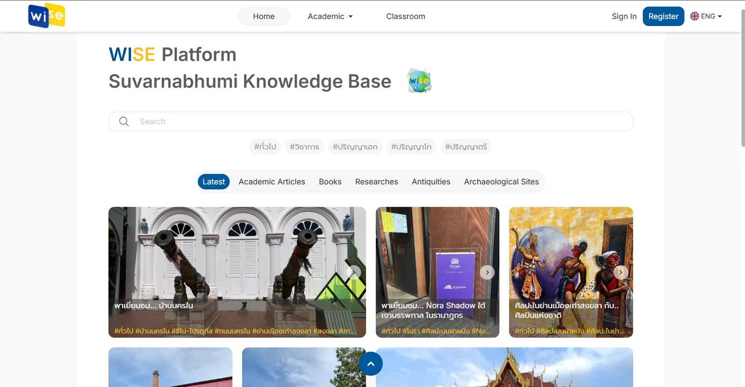Click the page vertical scrollbar

pyautogui.click(x=743, y=78)
